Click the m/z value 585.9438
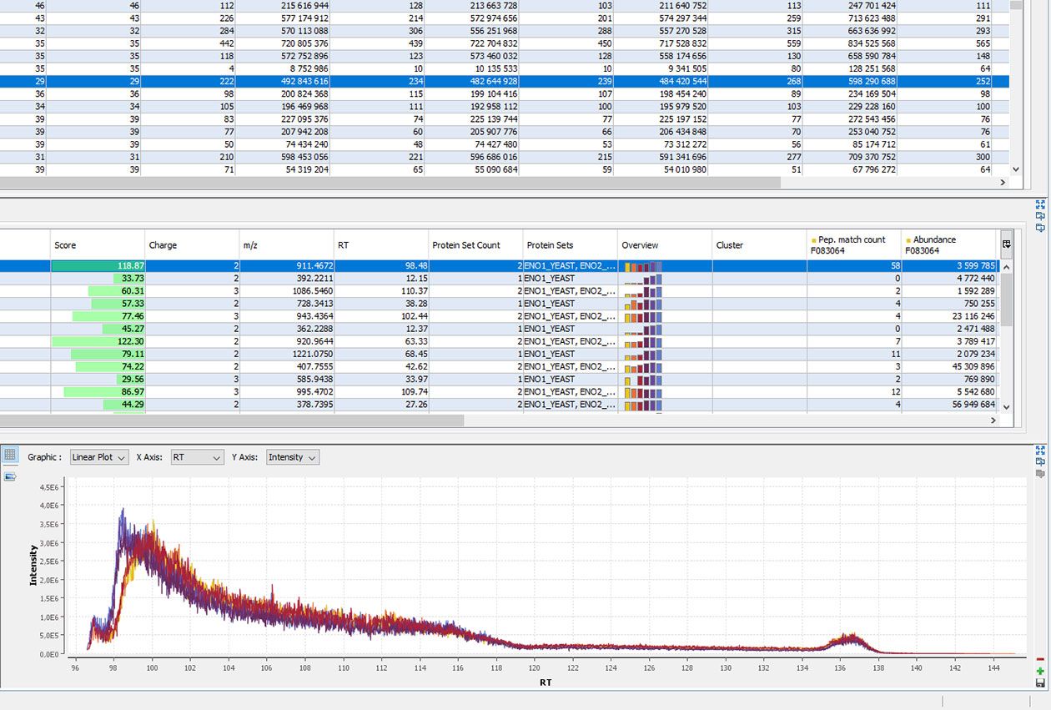 [x=314, y=379]
